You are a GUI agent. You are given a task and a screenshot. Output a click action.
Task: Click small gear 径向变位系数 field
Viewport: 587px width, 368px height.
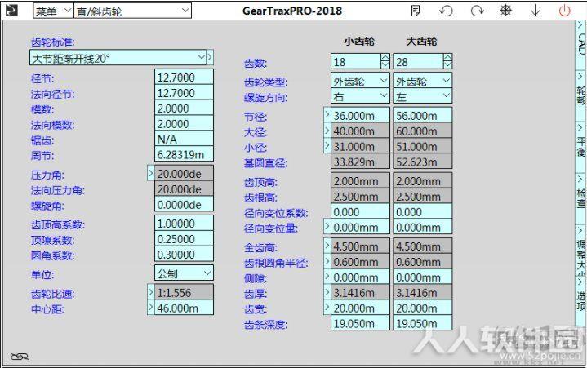360,211
